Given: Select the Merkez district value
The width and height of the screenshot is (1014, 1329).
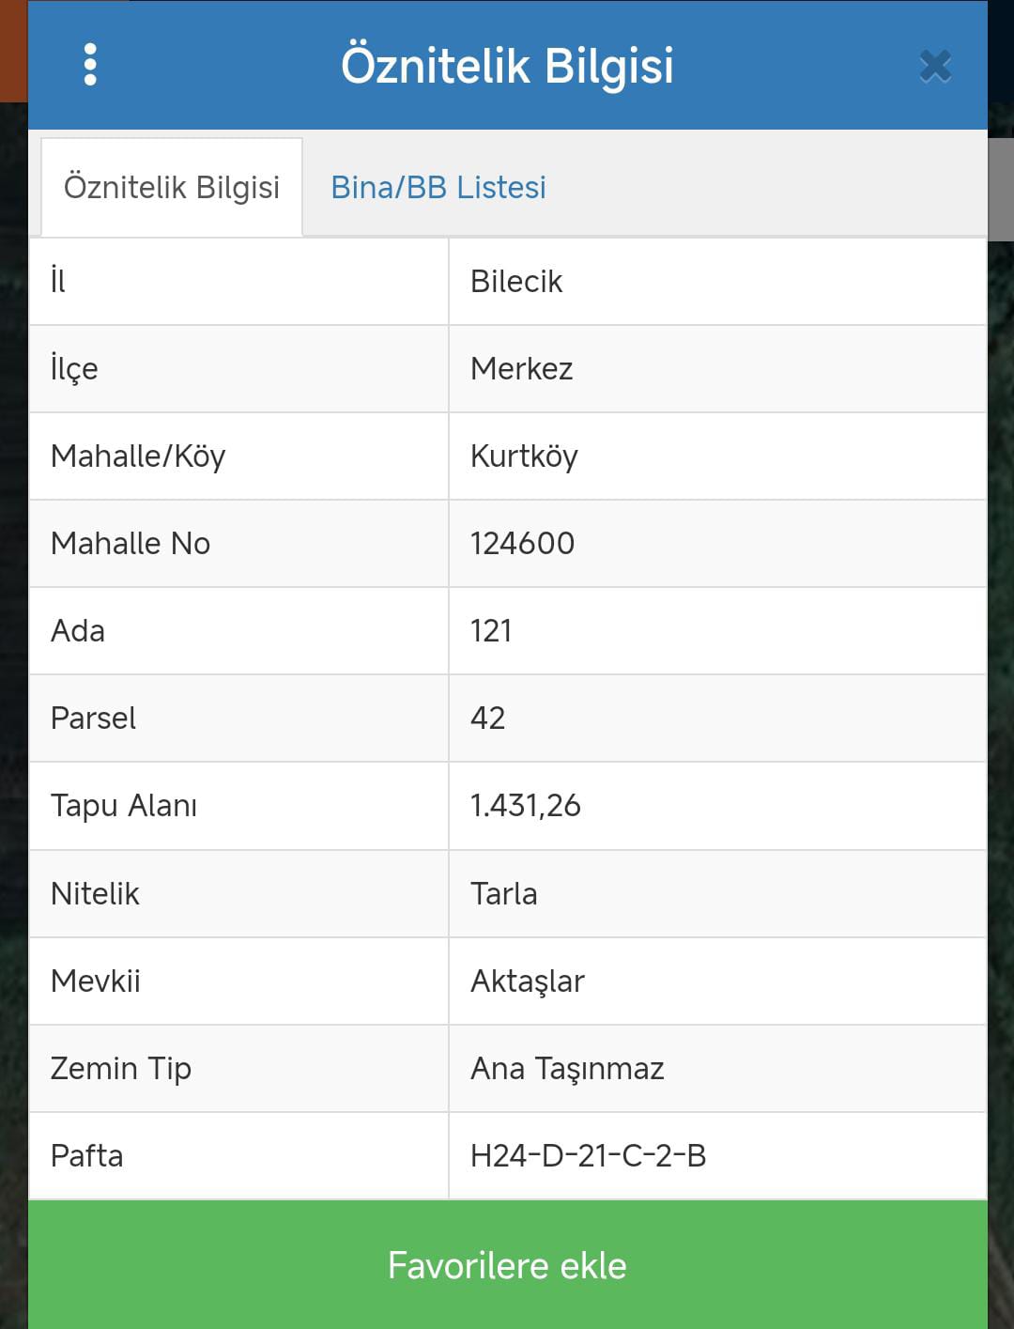Looking at the screenshot, I should coord(522,368).
